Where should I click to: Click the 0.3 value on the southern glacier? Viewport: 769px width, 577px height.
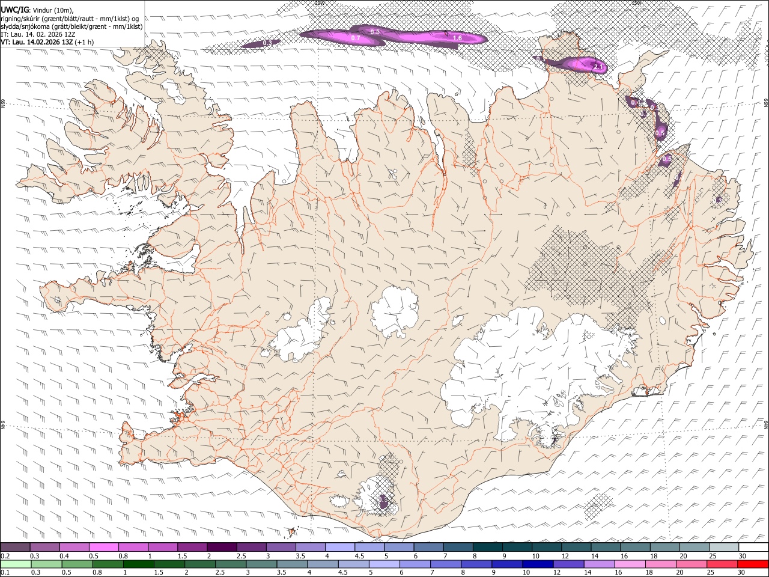point(383,499)
